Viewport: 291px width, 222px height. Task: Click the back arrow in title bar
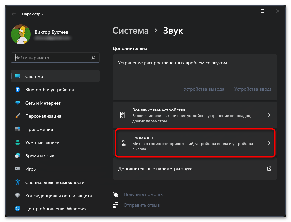pyautogui.click(x=13, y=14)
